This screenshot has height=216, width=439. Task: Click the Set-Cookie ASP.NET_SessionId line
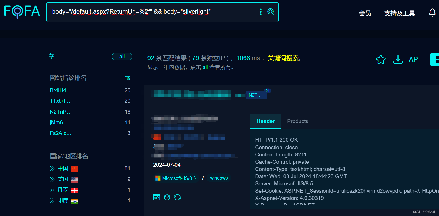coord(347,191)
